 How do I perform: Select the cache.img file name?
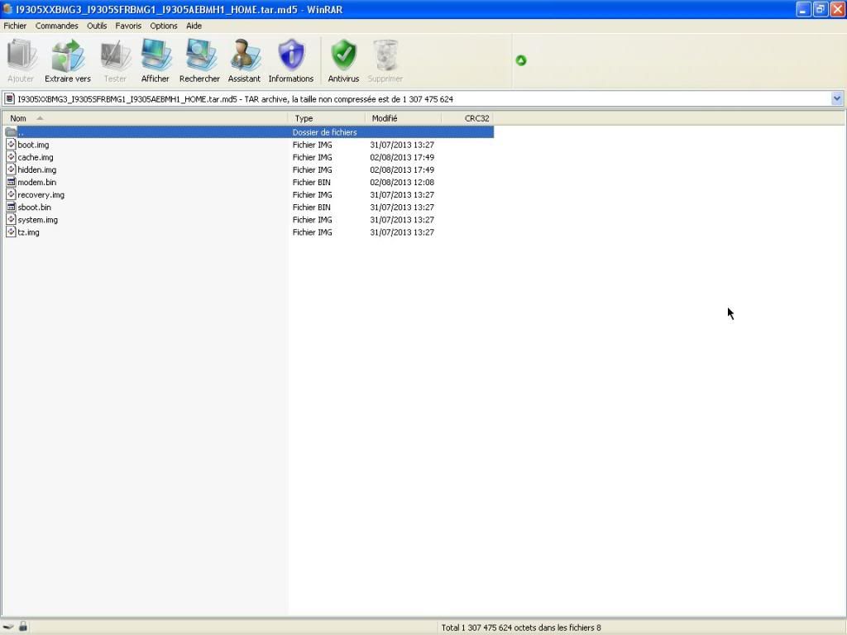click(35, 157)
